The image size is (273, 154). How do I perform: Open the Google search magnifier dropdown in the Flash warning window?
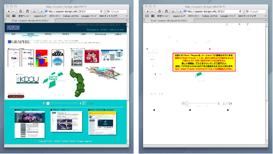248,11
